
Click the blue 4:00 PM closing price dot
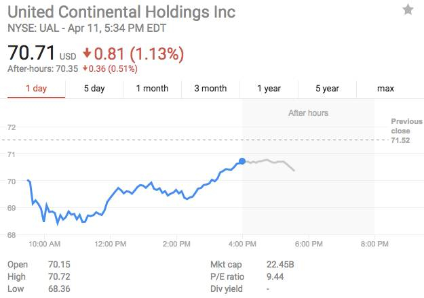(242, 161)
